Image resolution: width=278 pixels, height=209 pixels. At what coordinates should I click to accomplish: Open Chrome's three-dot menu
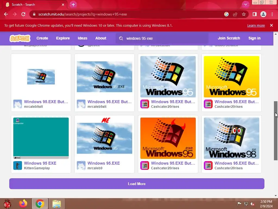pyautogui.click(x=272, y=14)
